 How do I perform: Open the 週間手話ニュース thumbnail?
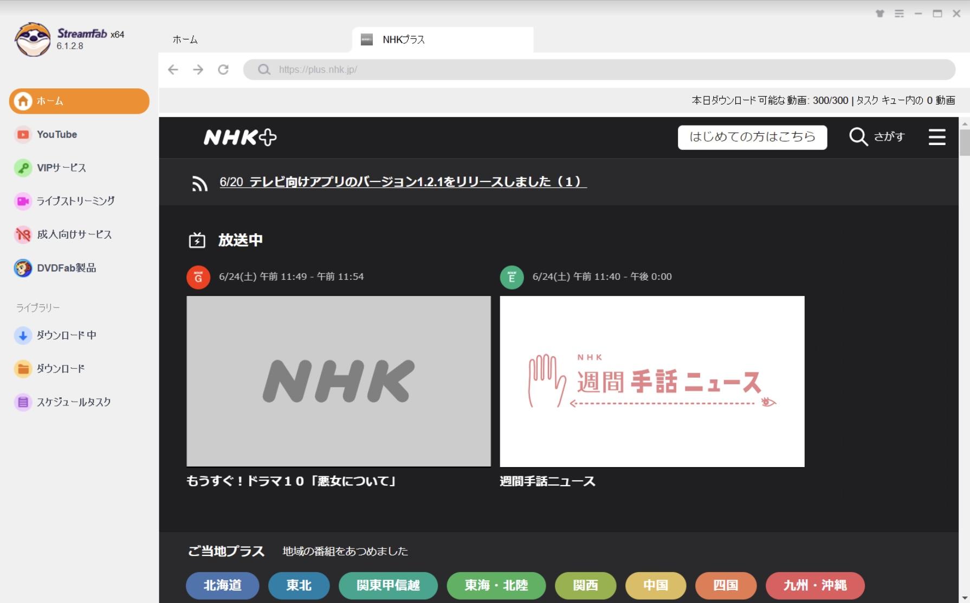point(652,381)
